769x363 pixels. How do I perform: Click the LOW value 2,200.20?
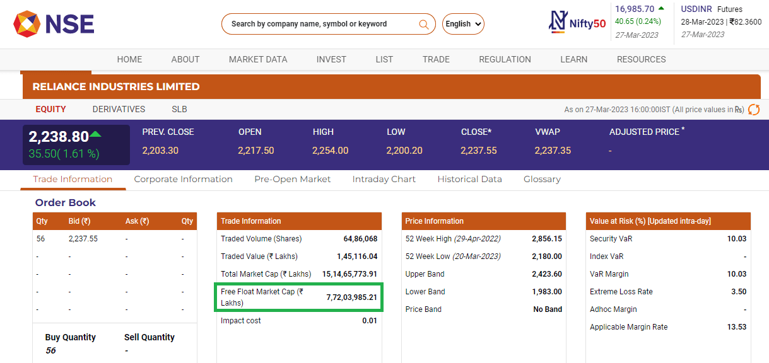coord(404,151)
